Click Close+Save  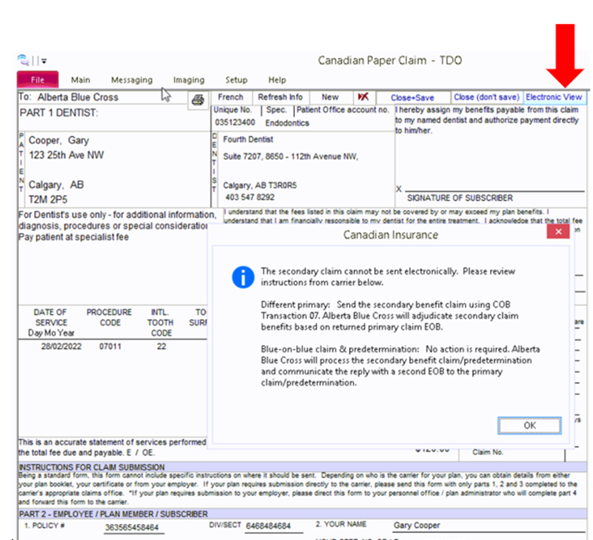click(x=413, y=97)
